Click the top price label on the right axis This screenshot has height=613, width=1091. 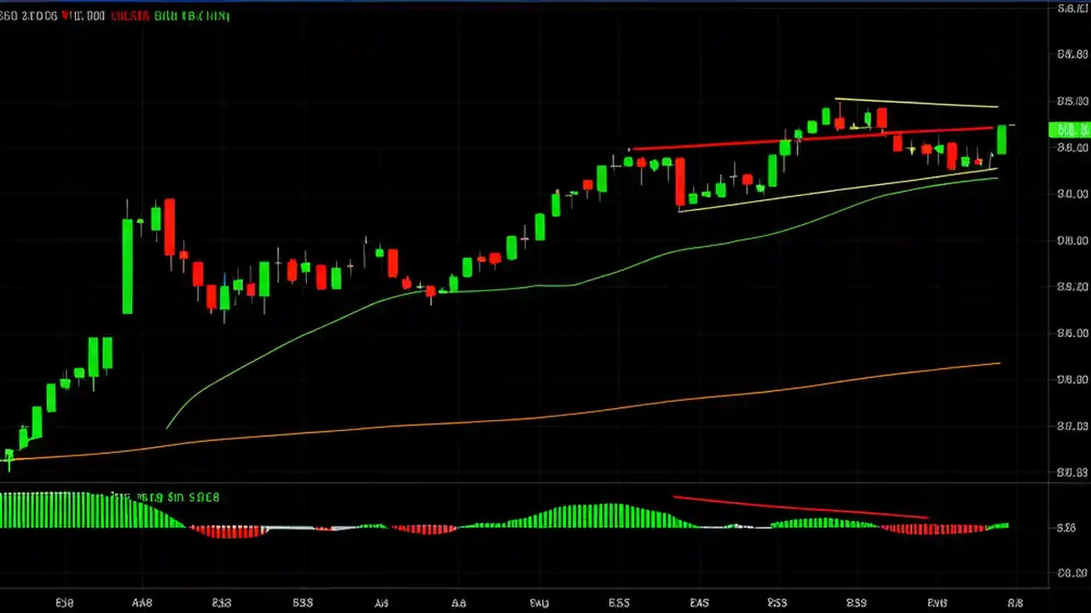[x=1071, y=9]
